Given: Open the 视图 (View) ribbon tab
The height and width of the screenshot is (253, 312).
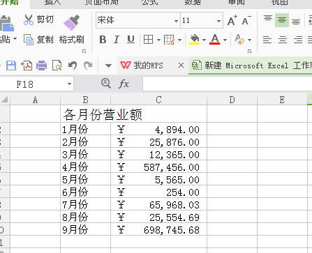Looking at the screenshot, I should tap(280, 2).
